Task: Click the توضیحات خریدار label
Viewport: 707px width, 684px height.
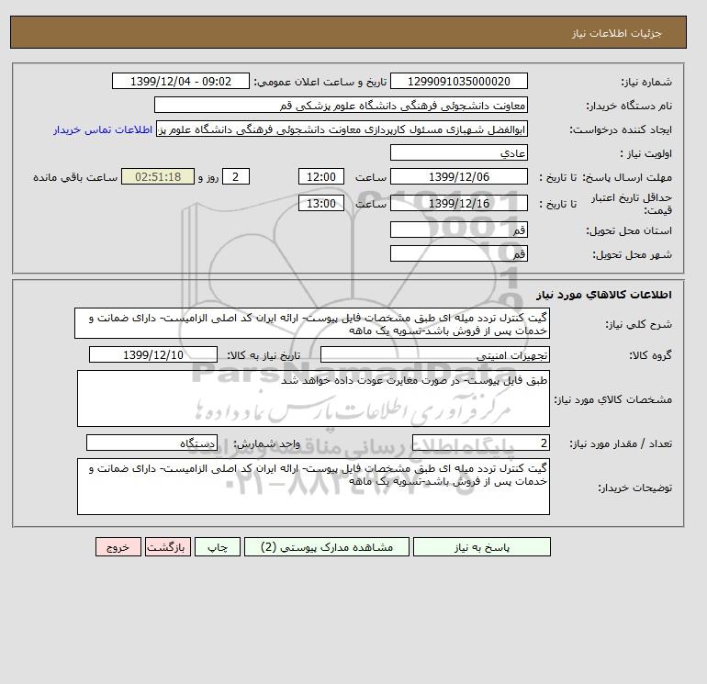Action: click(x=634, y=488)
